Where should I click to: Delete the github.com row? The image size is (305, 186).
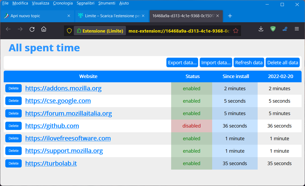(13, 126)
